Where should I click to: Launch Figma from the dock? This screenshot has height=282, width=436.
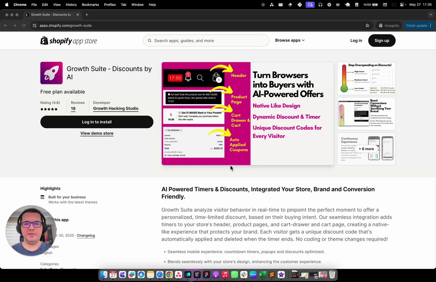coord(206,274)
